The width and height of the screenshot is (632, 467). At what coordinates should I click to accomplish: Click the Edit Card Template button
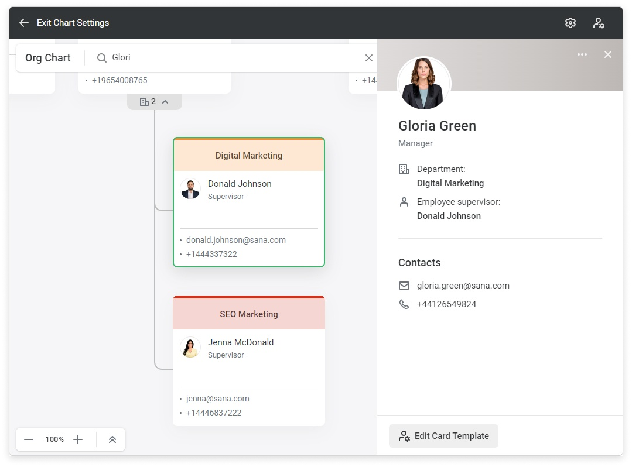(443, 436)
